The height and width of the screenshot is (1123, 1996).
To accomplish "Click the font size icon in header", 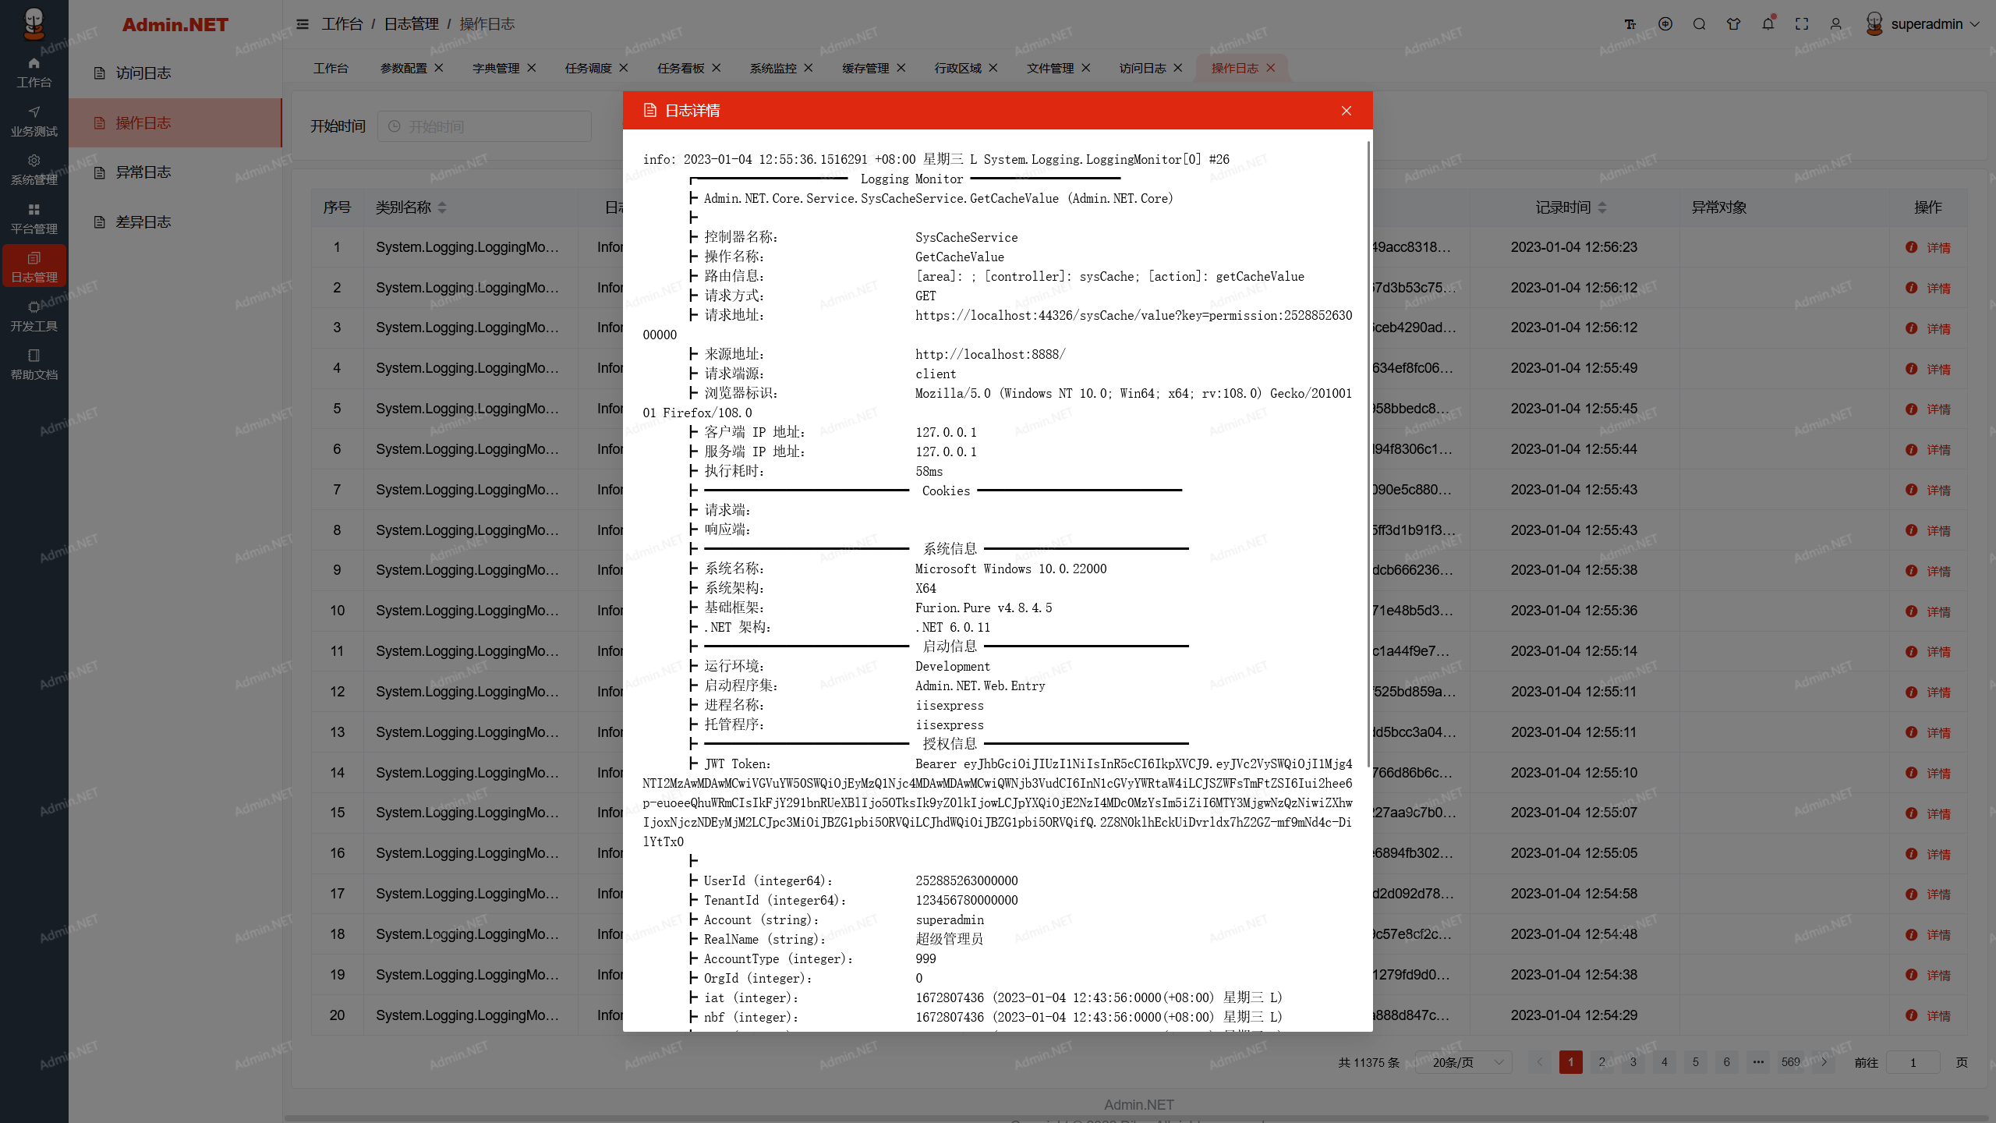I will click(1630, 24).
